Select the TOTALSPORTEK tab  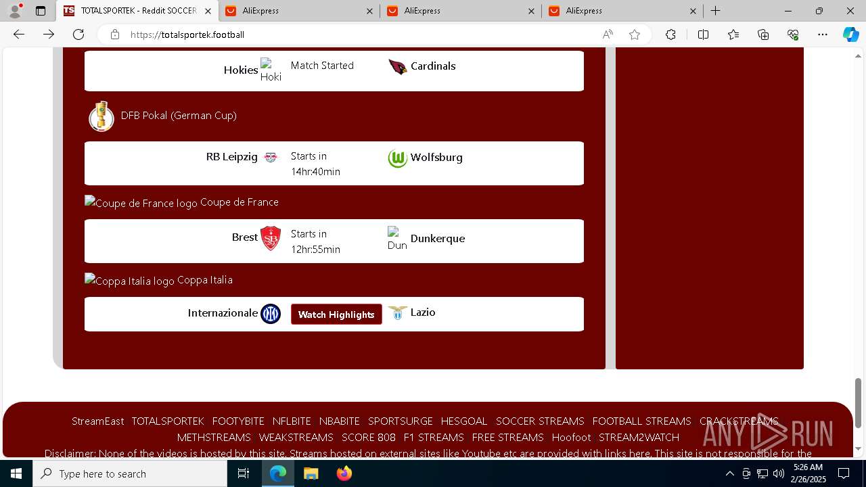tap(137, 11)
